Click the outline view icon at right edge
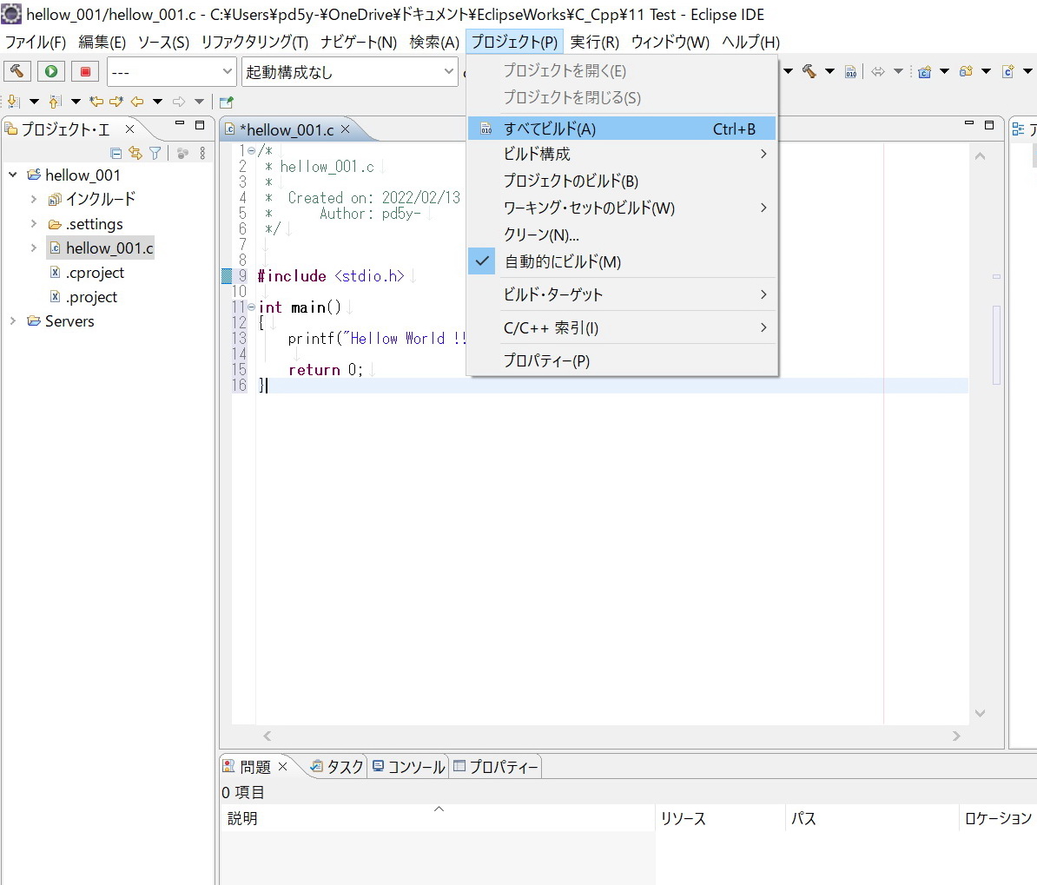 1019,129
